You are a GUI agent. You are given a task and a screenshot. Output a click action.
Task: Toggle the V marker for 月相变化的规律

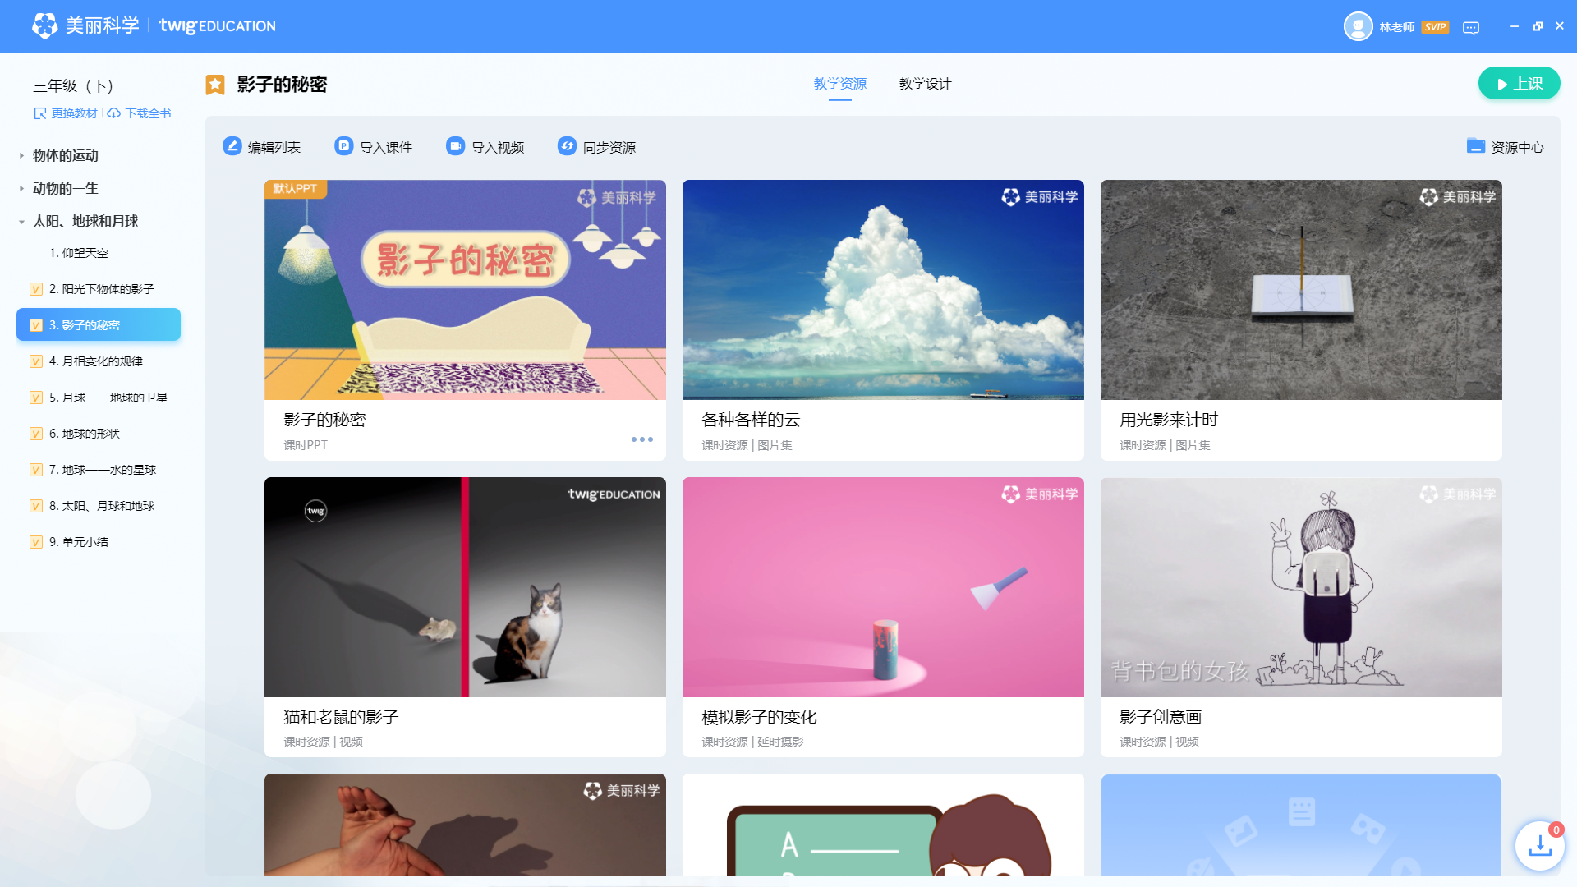(36, 361)
